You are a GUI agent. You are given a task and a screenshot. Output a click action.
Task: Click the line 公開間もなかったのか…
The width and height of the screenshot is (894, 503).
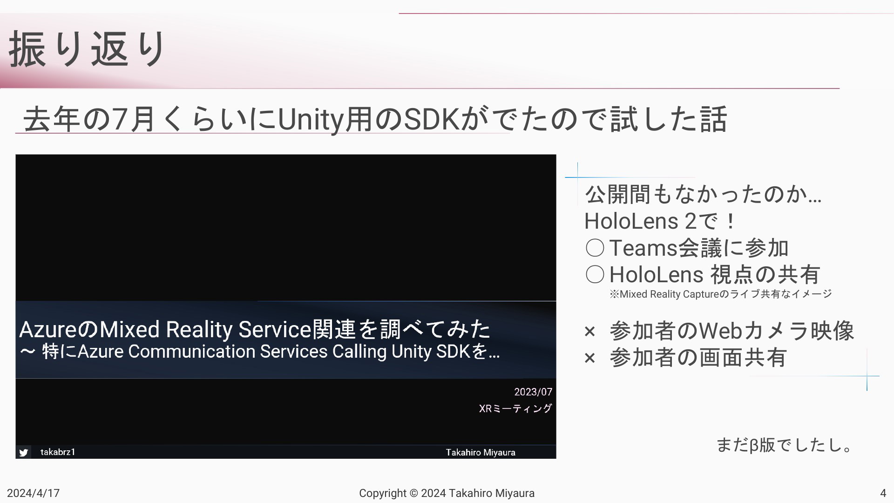click(x=703, y=194)
